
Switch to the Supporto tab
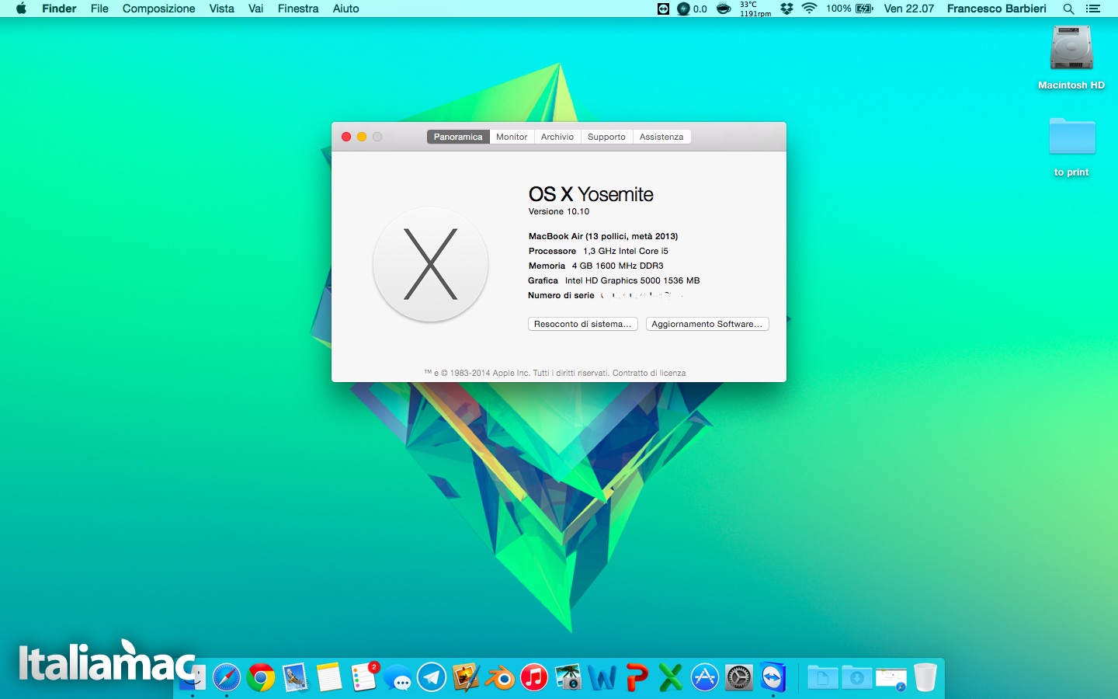pyautogui.click(x=606, y=137)
